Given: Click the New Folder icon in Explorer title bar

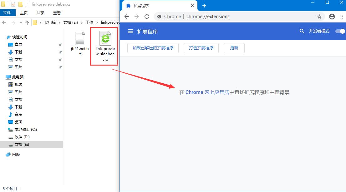Looking at the screenshot, I should [x=20, y=4].
